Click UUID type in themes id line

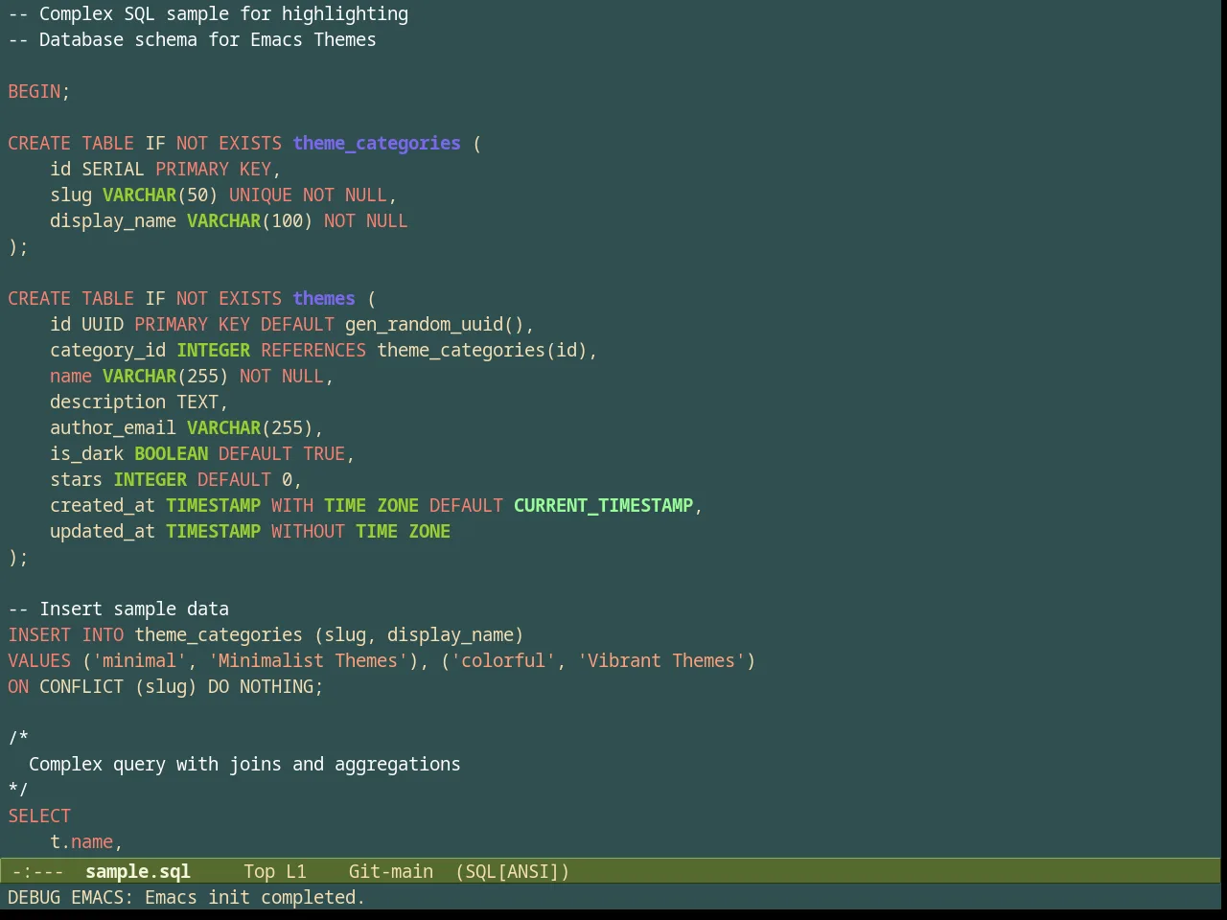pyautogui.click(x=103, y=324)
